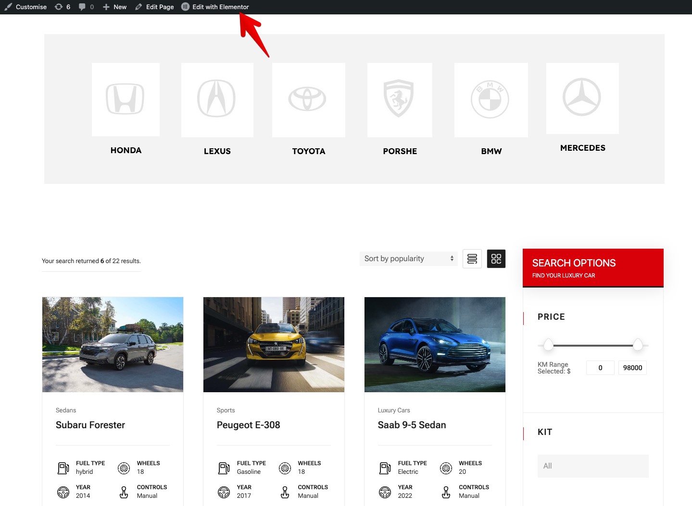Screen dimensions: 692x506
Task: Click Edit with Elementor
Action: click(x=215, y=7)
